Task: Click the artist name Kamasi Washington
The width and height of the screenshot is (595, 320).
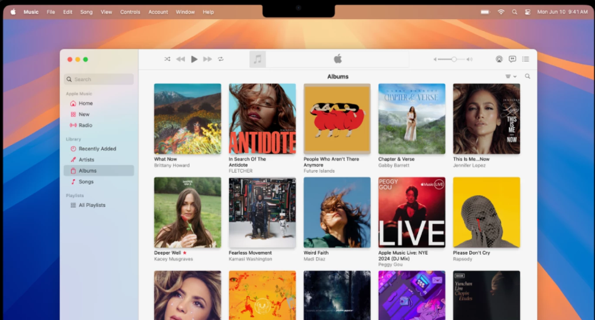Action: (250, 259)
